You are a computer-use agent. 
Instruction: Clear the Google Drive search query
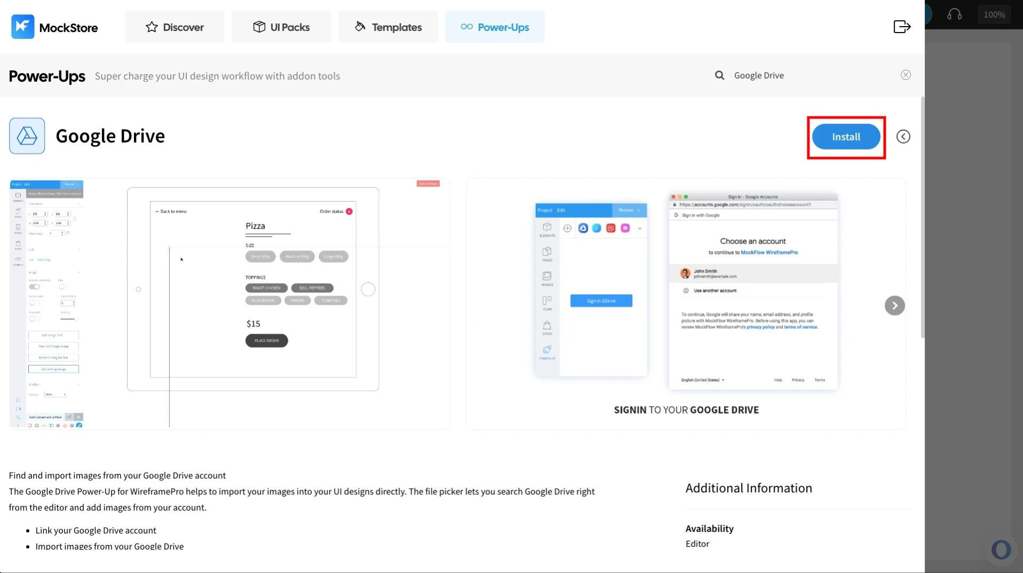point(905,75)
